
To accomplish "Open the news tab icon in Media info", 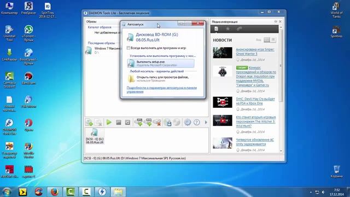I will coord(216,29).
